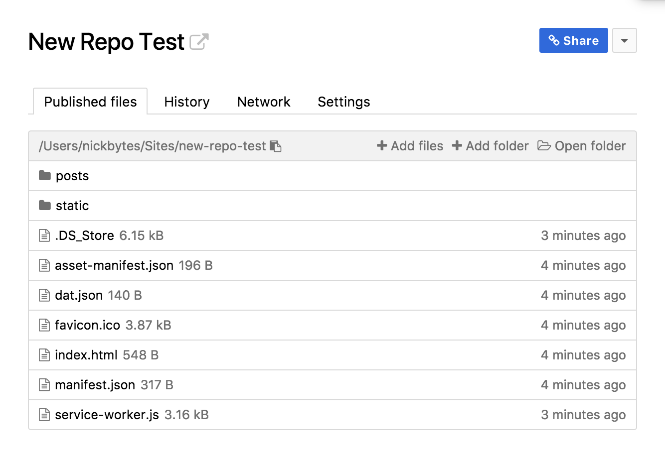Click file icon next to index.html
The width and height of the screenshot is (665, 460).
tap(44, 355)
